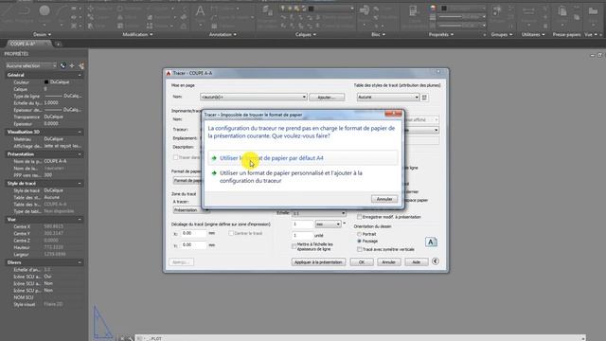The image size is (606, 341).
Task: Collapse the Visualisation 3D section
Action: [x=80, y=132]
